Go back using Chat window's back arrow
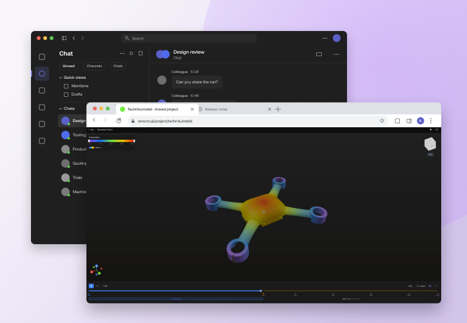This screenshot has width=467, height=323. pos(74,38)
